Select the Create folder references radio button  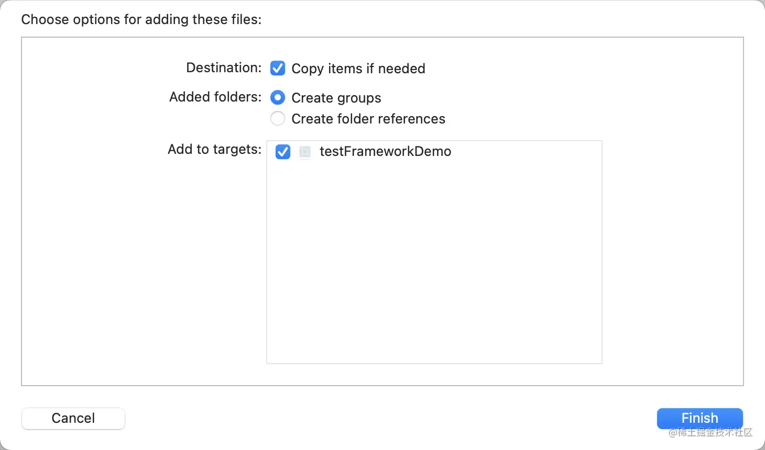278,119
